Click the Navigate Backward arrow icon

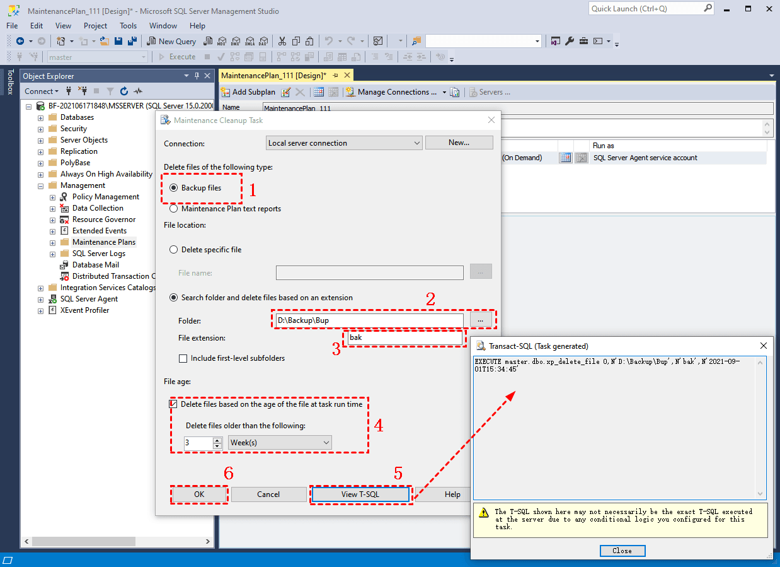[21, 41]
